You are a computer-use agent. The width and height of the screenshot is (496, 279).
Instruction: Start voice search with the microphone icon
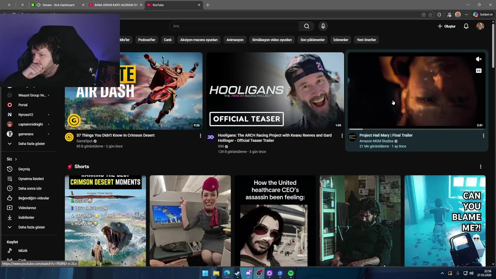click(x=323, y=26)
